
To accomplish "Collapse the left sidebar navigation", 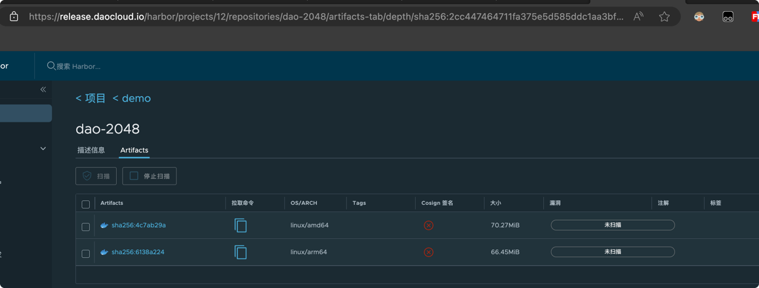I will tap(43, 90).
